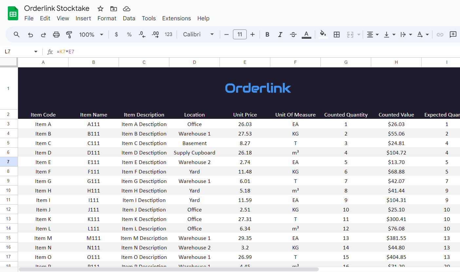The image size is (460, 272).
Task: Select the Item M Description cell
Action: pyautogui.click(x=144, y=238)
